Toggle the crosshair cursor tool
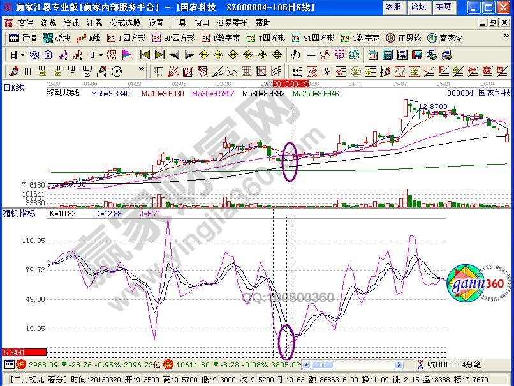 tap(311, 55)
